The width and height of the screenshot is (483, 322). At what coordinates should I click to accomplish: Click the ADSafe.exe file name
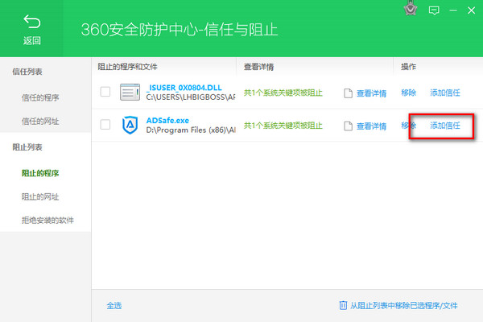coord(167,120)
